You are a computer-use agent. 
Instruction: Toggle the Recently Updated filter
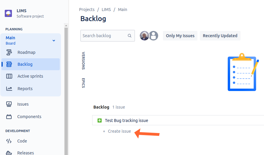point(220,36)
